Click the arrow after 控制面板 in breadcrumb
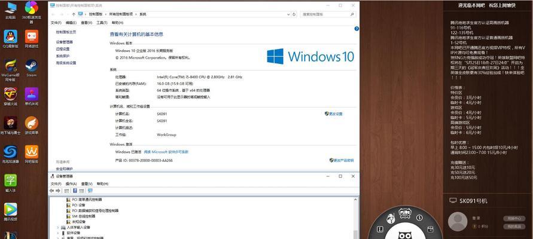533x239 pixels. 107,14
